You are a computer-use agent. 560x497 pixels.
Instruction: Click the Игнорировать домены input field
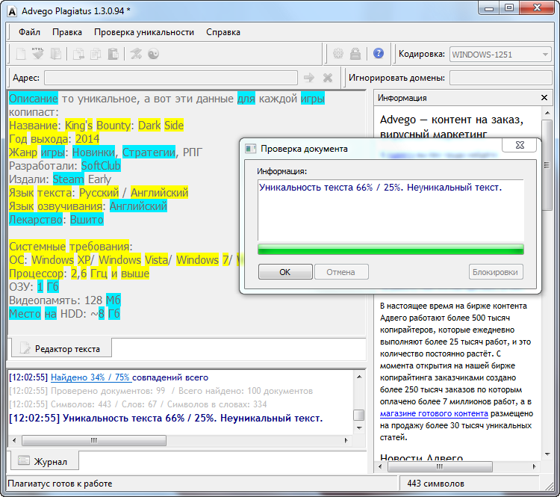501,78
